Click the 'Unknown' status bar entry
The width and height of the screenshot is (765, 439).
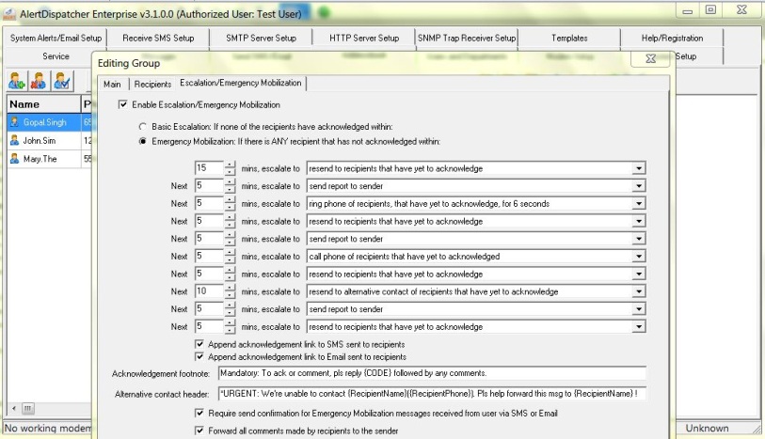707,428
